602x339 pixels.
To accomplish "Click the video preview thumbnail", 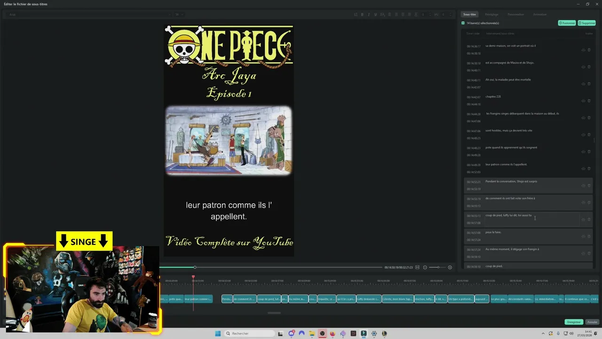I will pyautogui.click(x=229, y=140).
